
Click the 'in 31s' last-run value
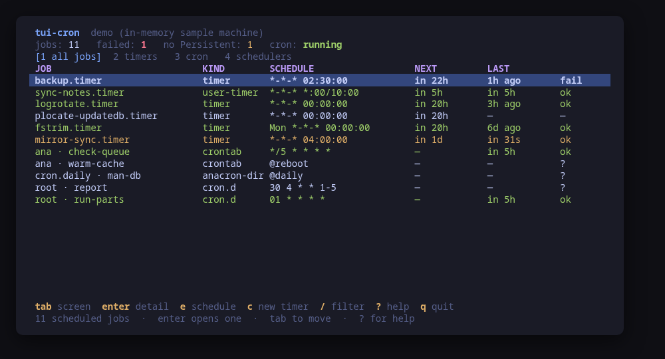pos(504,140)
